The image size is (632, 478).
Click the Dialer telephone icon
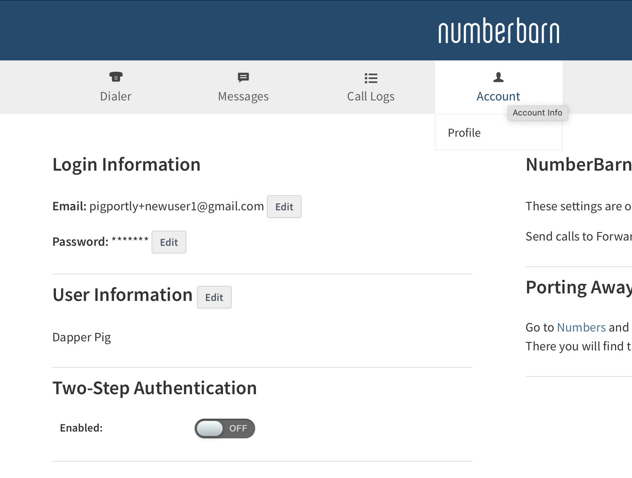coord(116,77)
